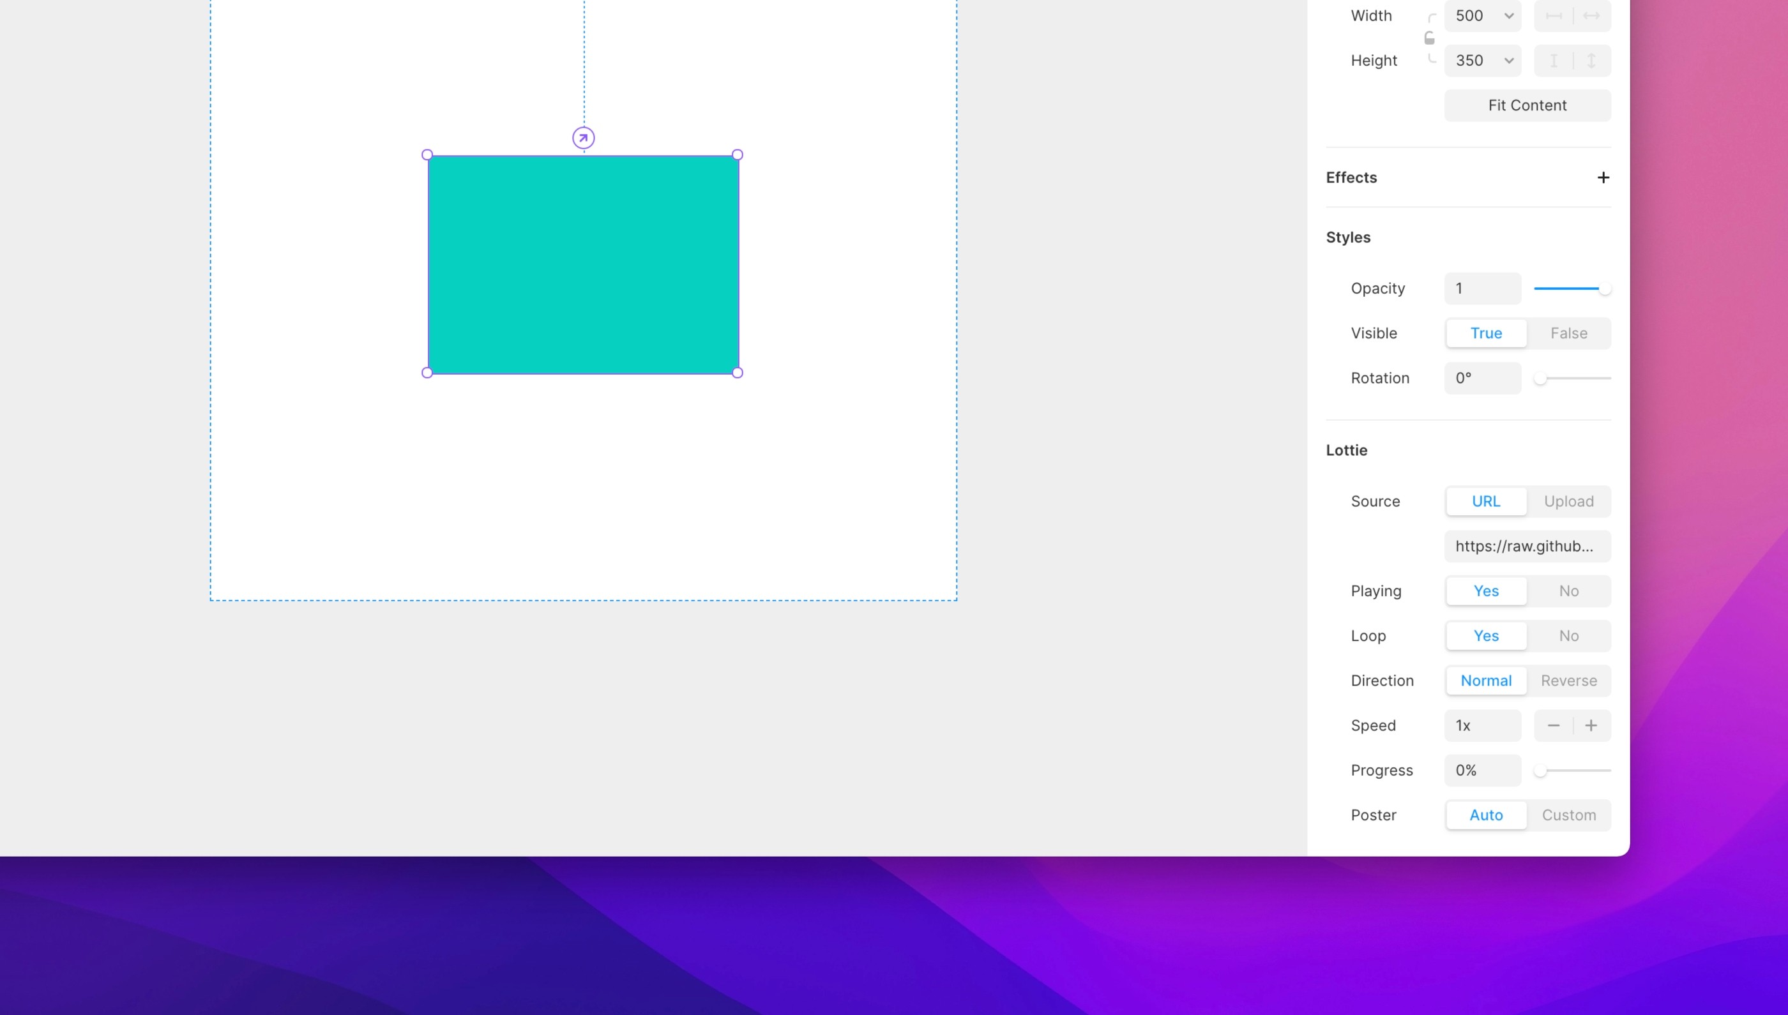Choose Custom for the Poster option

tap(1569, 815)
